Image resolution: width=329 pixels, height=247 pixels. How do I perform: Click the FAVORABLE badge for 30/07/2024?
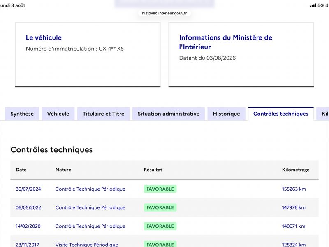tap(160, 189)
